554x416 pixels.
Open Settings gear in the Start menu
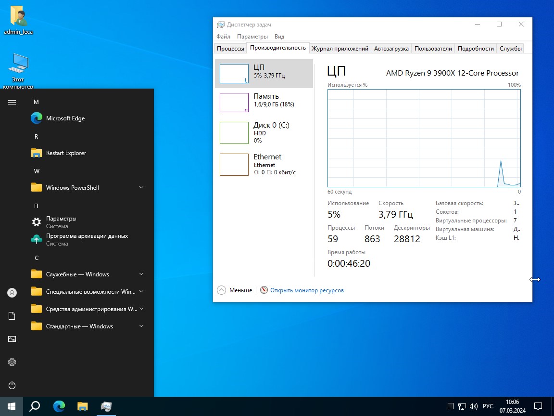tap(12, 362)
